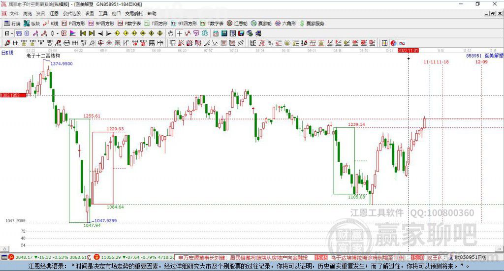Click the up arrow below the price axis
This screenshot has width=504, height=271.
[4, 249]
